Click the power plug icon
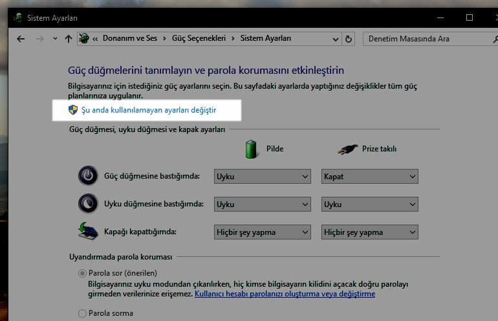The image size is (498, 321). point(347,149)
